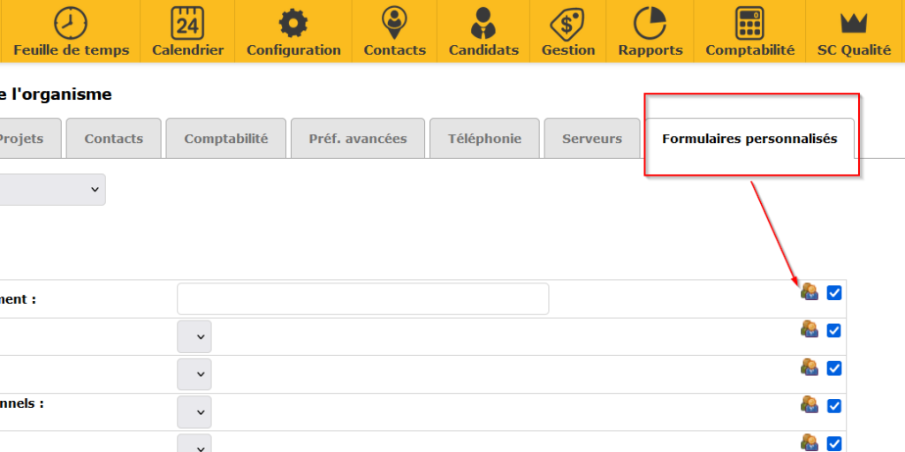The image size is (905, 452).
Task: Switch to the Préf. avancées tab
Action: pyautogui.click(x=358, y=139)
